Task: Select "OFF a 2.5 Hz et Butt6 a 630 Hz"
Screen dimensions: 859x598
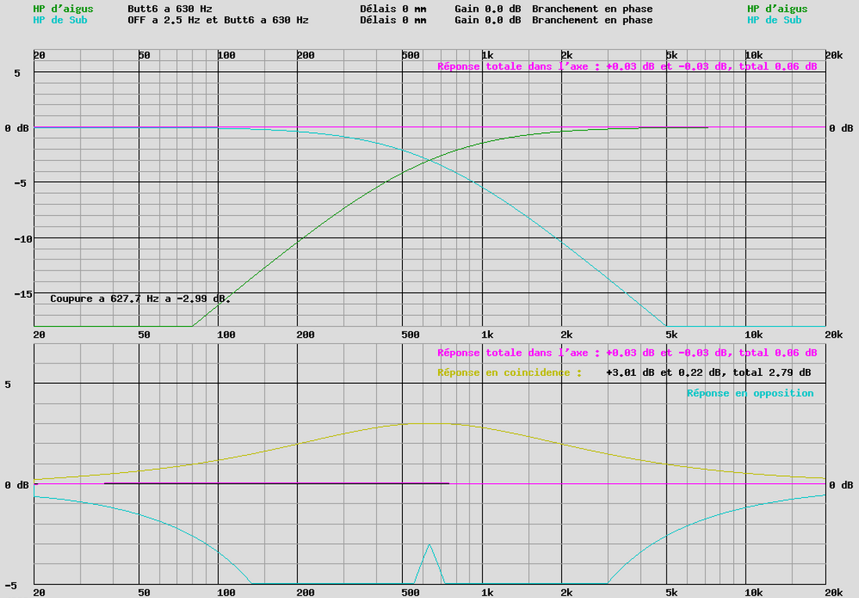Action: coord(218,20)
